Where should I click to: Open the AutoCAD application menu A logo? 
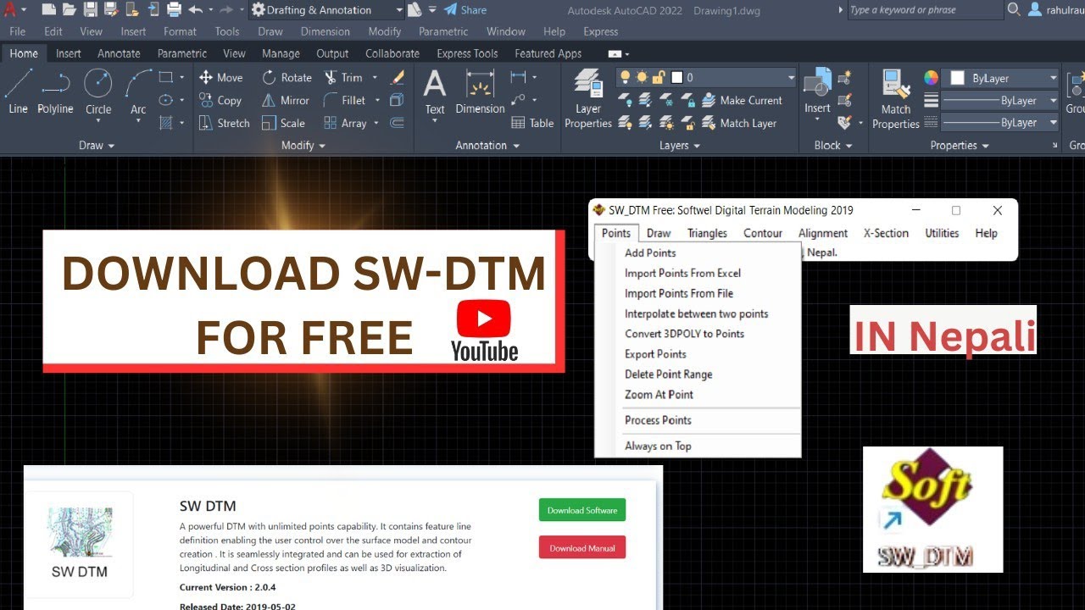[10, 10]
